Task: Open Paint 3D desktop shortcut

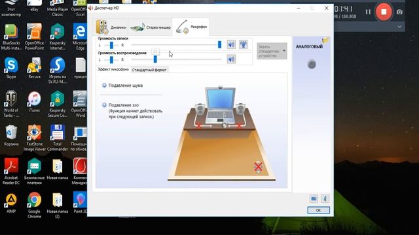Action: pos(80,203)
